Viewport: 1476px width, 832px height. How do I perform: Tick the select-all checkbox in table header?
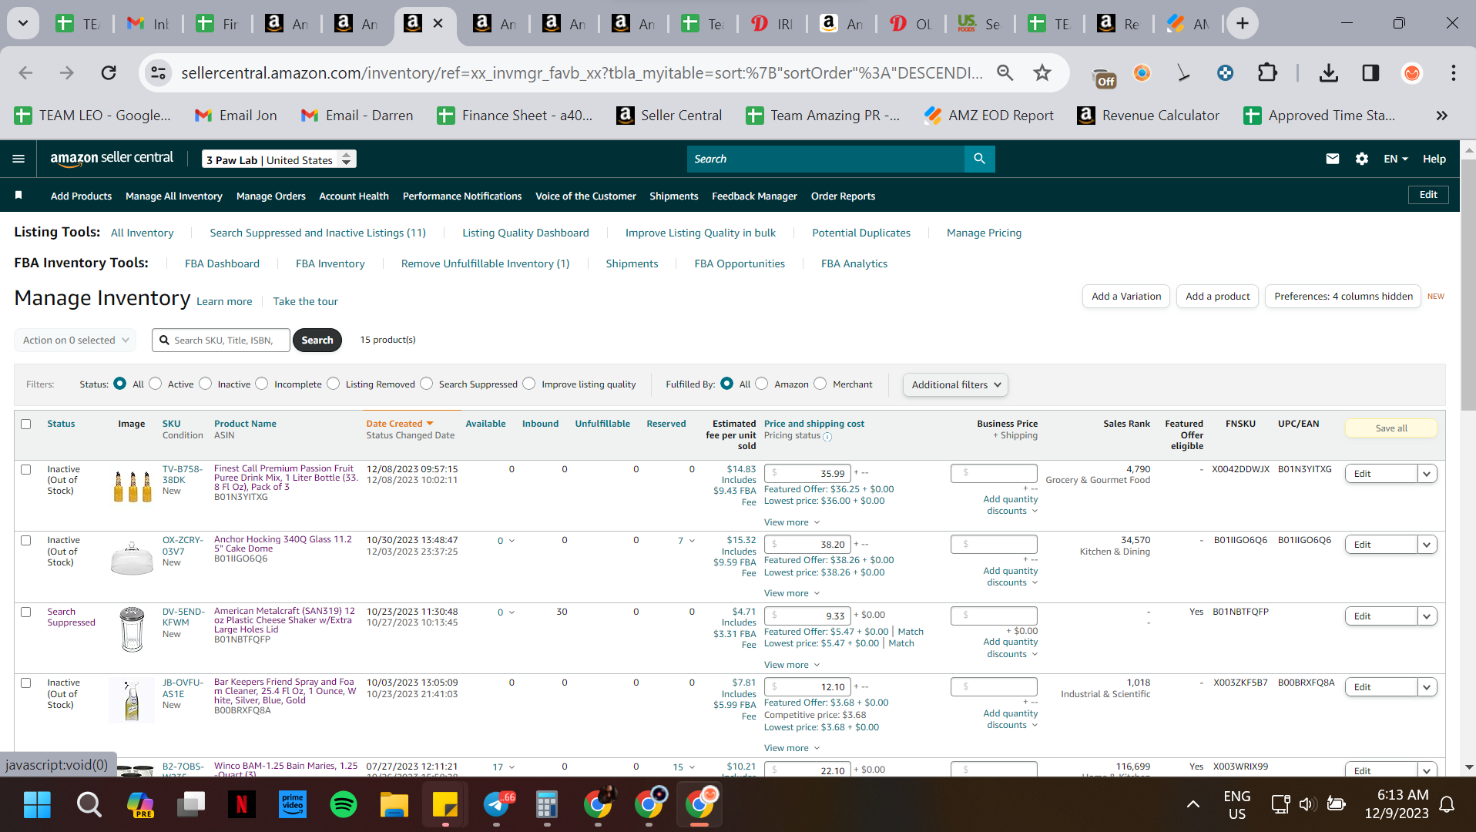[x=26, y=424]
